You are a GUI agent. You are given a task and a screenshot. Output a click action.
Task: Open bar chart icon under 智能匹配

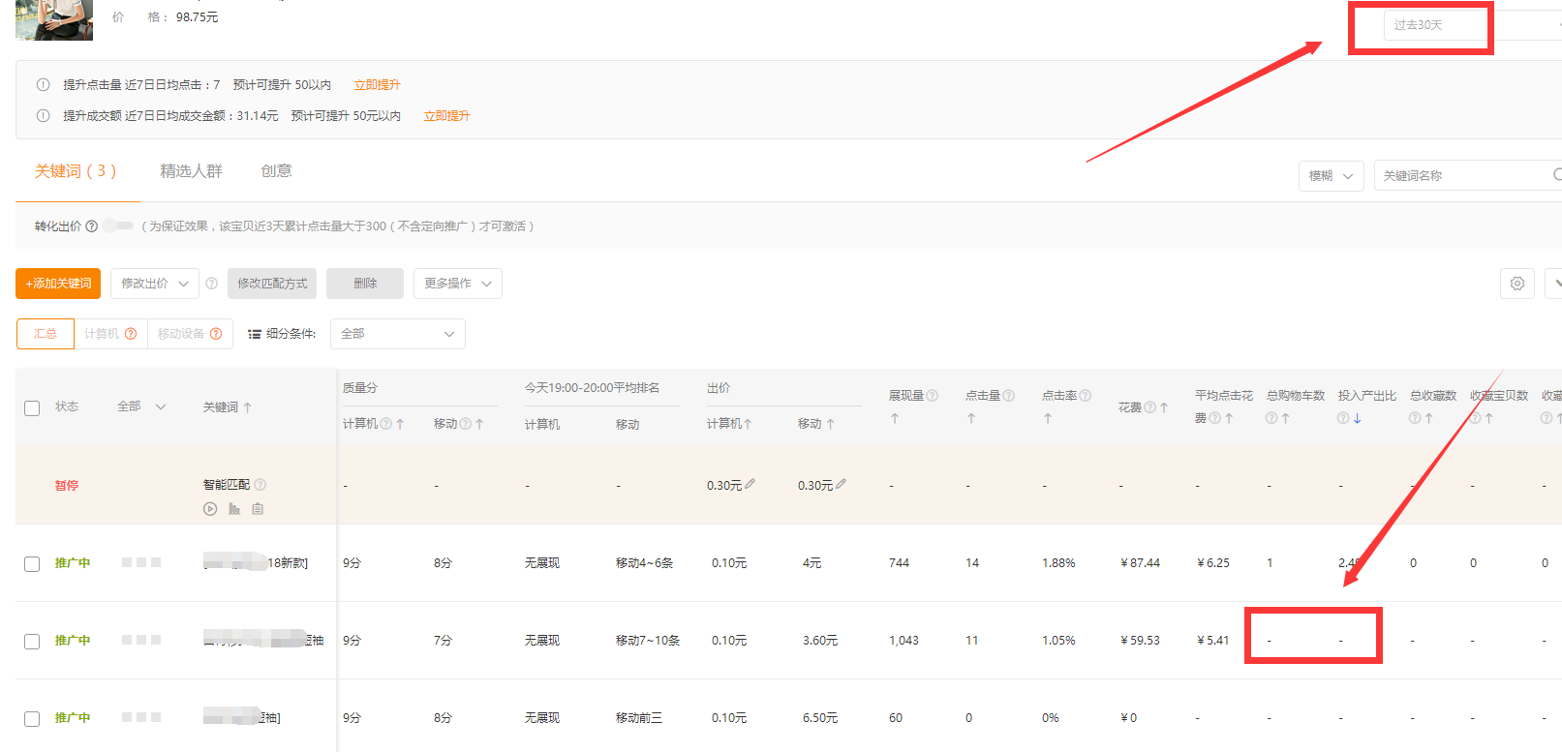(x=234, y=509)
